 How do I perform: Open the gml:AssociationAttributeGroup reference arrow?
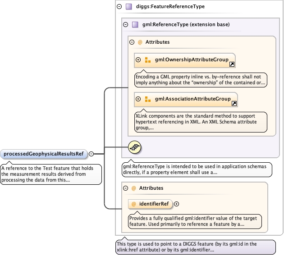[x=234, y=104]
